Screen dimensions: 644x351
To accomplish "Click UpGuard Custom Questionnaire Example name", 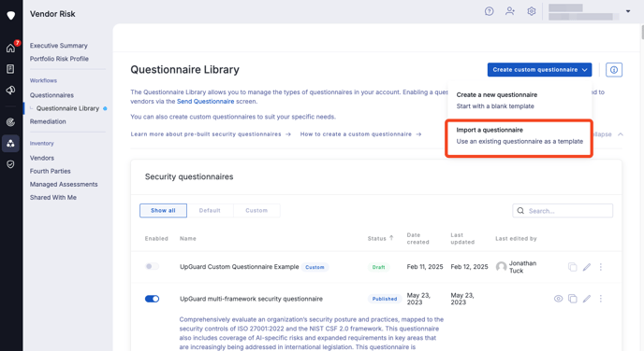I will click(x=239, y=267).
